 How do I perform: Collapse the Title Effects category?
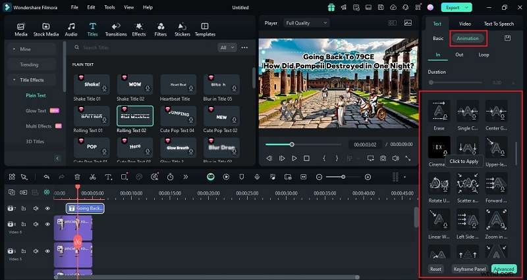pos(14,80)
